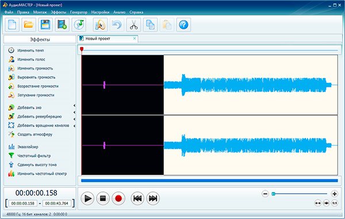Stop playback with the stop button

(103, 198)
